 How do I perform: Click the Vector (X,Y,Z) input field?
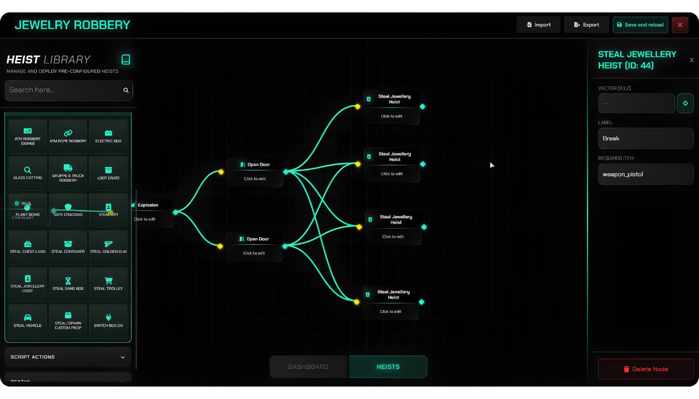tap(637, 103)
